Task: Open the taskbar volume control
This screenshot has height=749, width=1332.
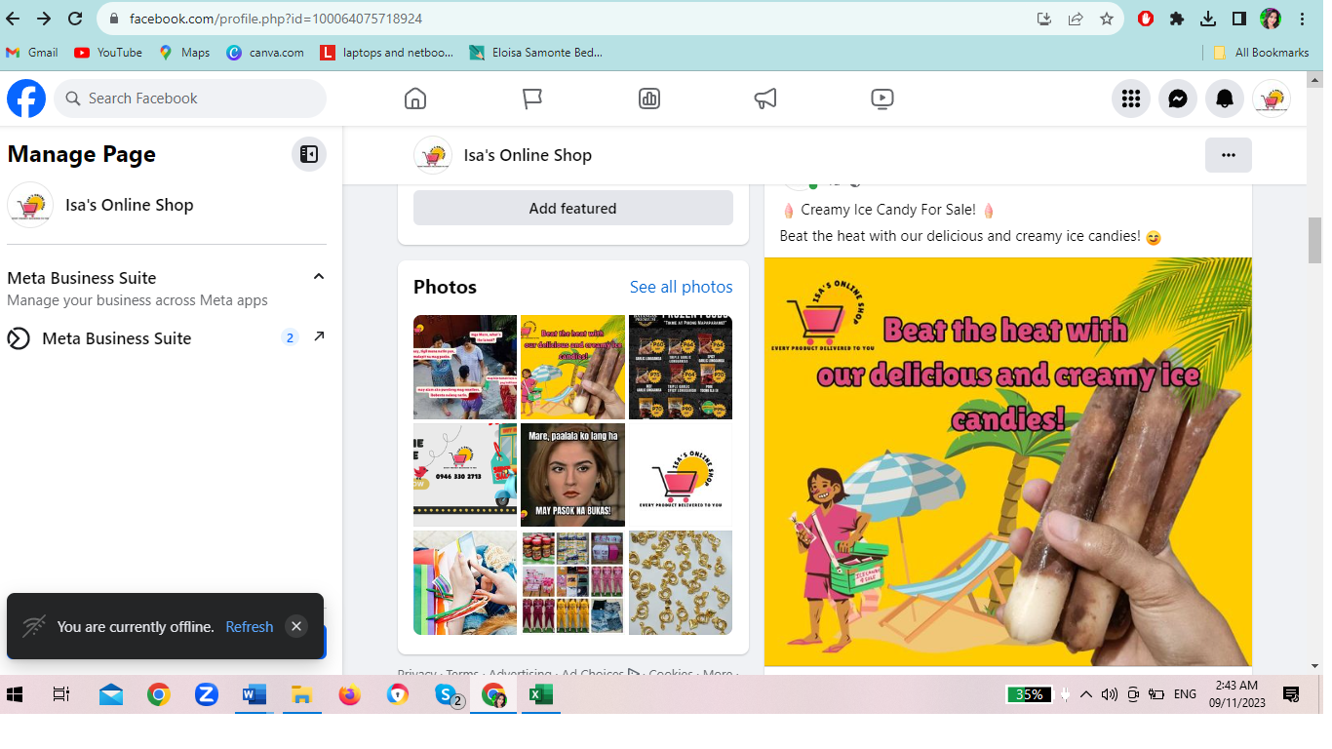Action: tap(1109, 694)
